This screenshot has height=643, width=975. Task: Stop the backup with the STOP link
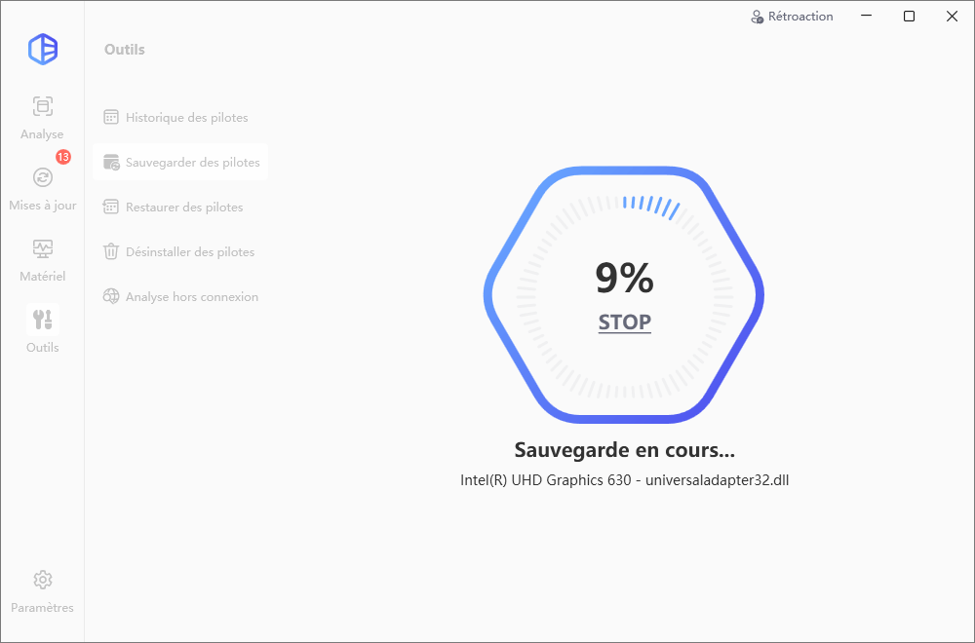624,321
